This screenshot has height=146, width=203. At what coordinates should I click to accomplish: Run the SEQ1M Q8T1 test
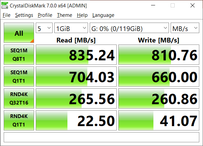pyautogui.click(x=19, y=55)
